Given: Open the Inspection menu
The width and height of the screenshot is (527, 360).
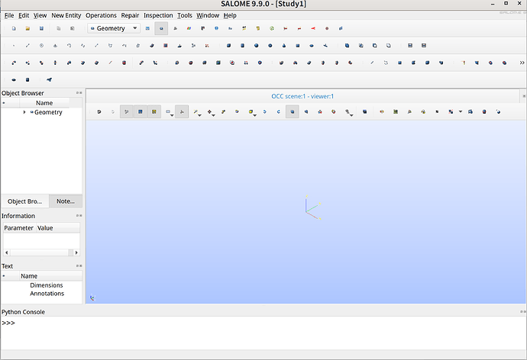Looking at the screenshot, I should point(158,15).
